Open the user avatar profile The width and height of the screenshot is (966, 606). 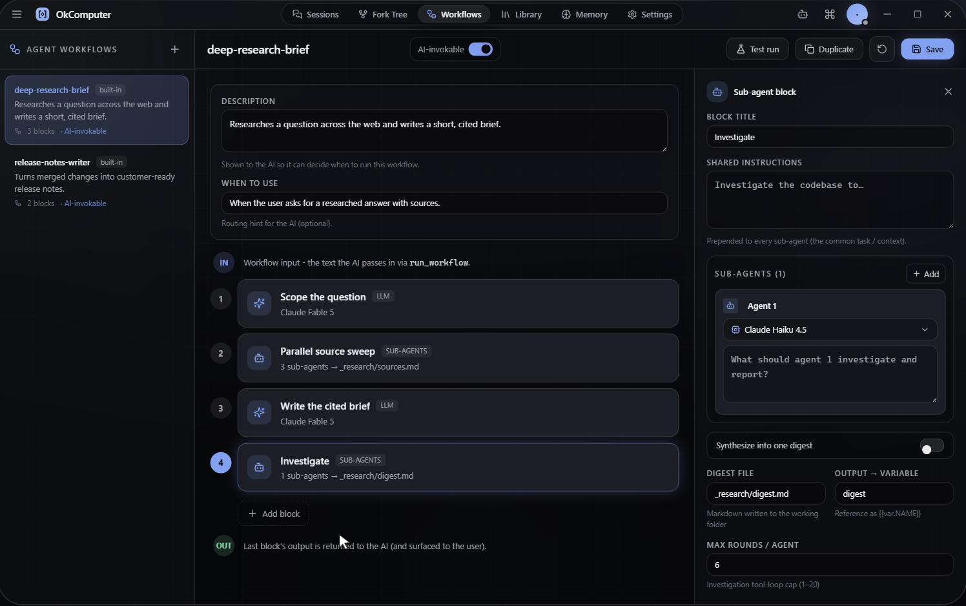coord(857,14)
